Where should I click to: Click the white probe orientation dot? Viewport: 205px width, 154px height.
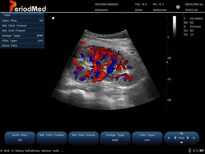click(x=53, y=18)
